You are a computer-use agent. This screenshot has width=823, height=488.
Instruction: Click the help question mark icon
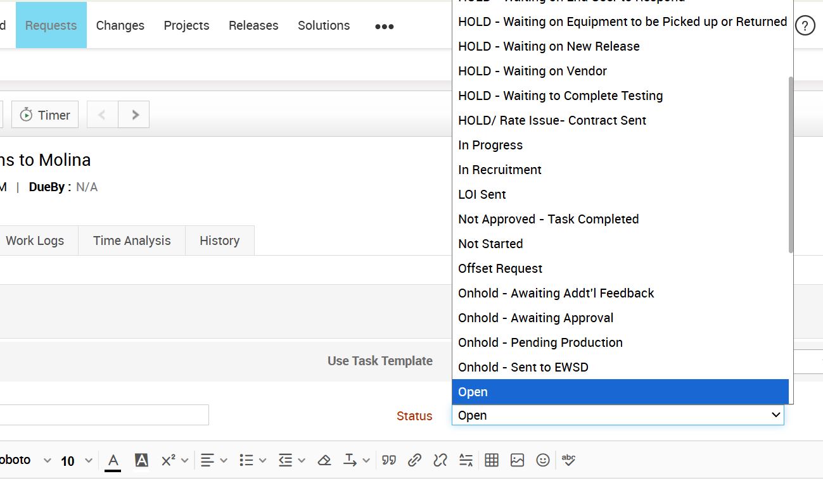click(x=805, y=26)
